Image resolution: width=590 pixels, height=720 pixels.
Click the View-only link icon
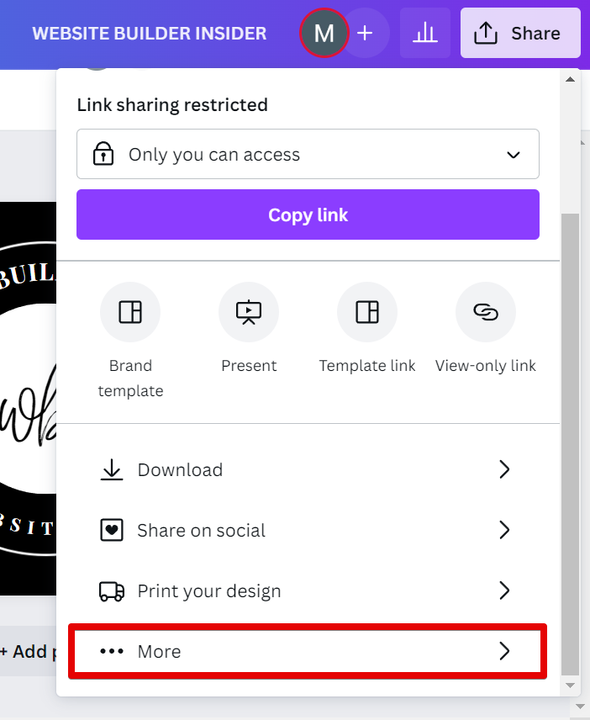point(486,313)
